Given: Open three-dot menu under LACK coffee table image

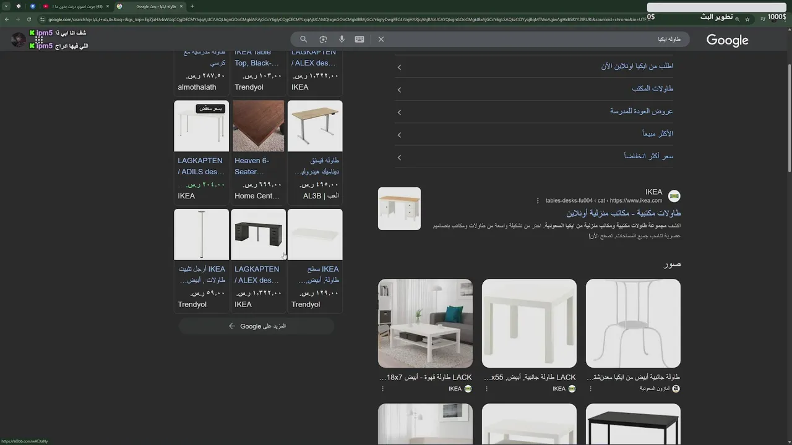Looking at the screenshot, I should coord(383,389).
